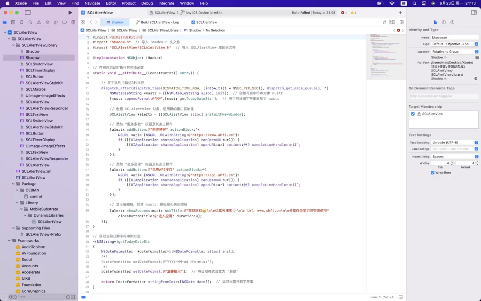This screenshot has height=301, width=481.
Task: Toggle recent files filter in navigator
Action: [68, 297]
